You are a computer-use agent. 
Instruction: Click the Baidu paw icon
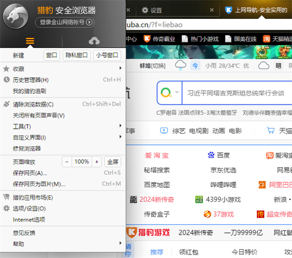pyautogui.click(x=211, y=155)
